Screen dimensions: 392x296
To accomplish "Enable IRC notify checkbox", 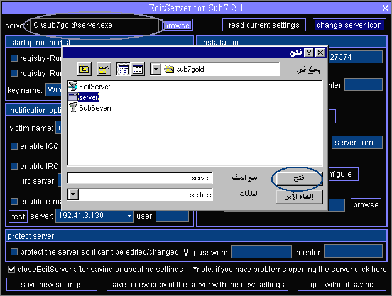I will (14, 167).
